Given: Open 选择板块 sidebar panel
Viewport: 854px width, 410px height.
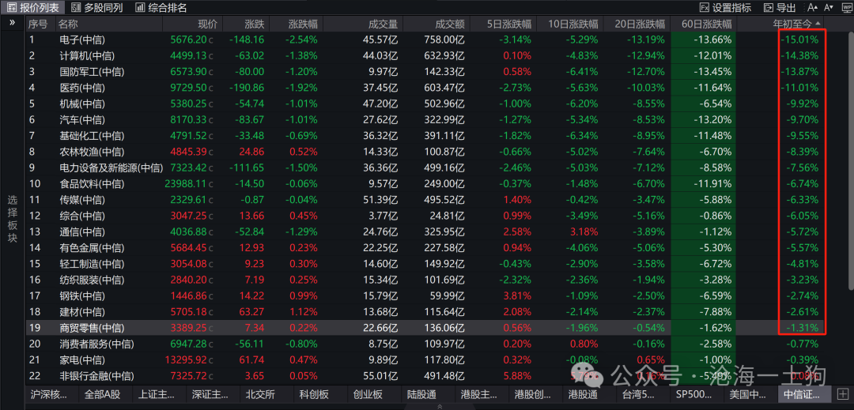Looking at the screenshot, I should [12, 220].
